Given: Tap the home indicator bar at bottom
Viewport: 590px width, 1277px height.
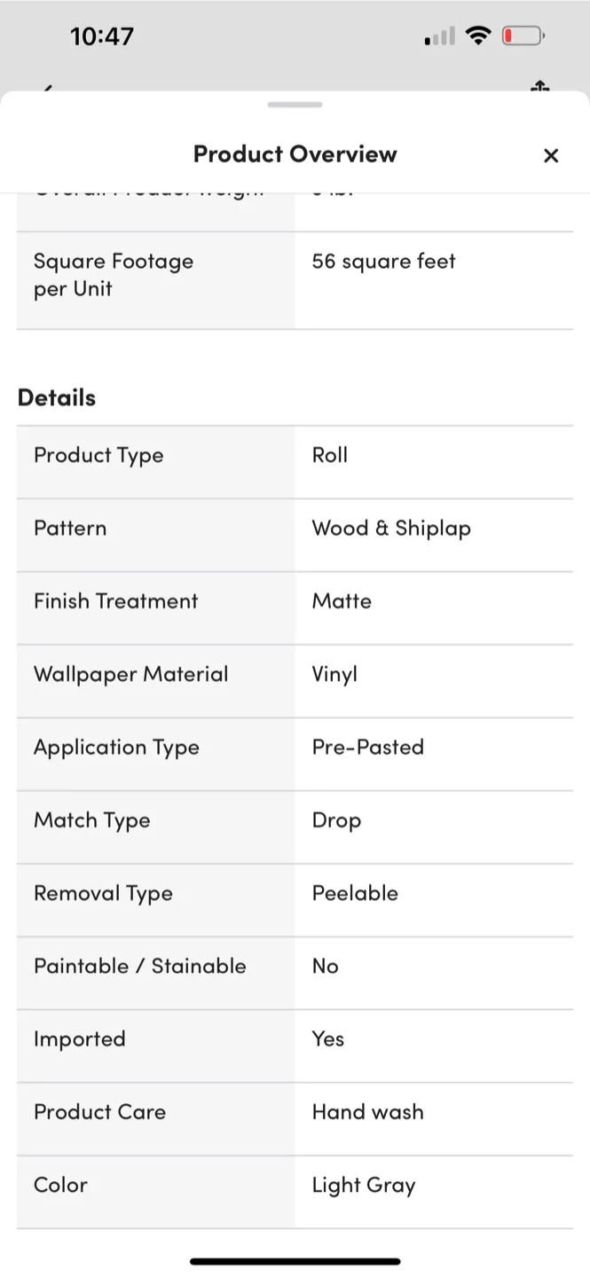Looking at the screenshot, I should click(x=295, y=1261).
